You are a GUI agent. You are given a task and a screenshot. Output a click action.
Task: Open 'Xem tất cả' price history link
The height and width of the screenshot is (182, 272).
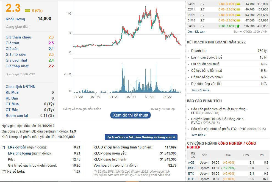196,32
